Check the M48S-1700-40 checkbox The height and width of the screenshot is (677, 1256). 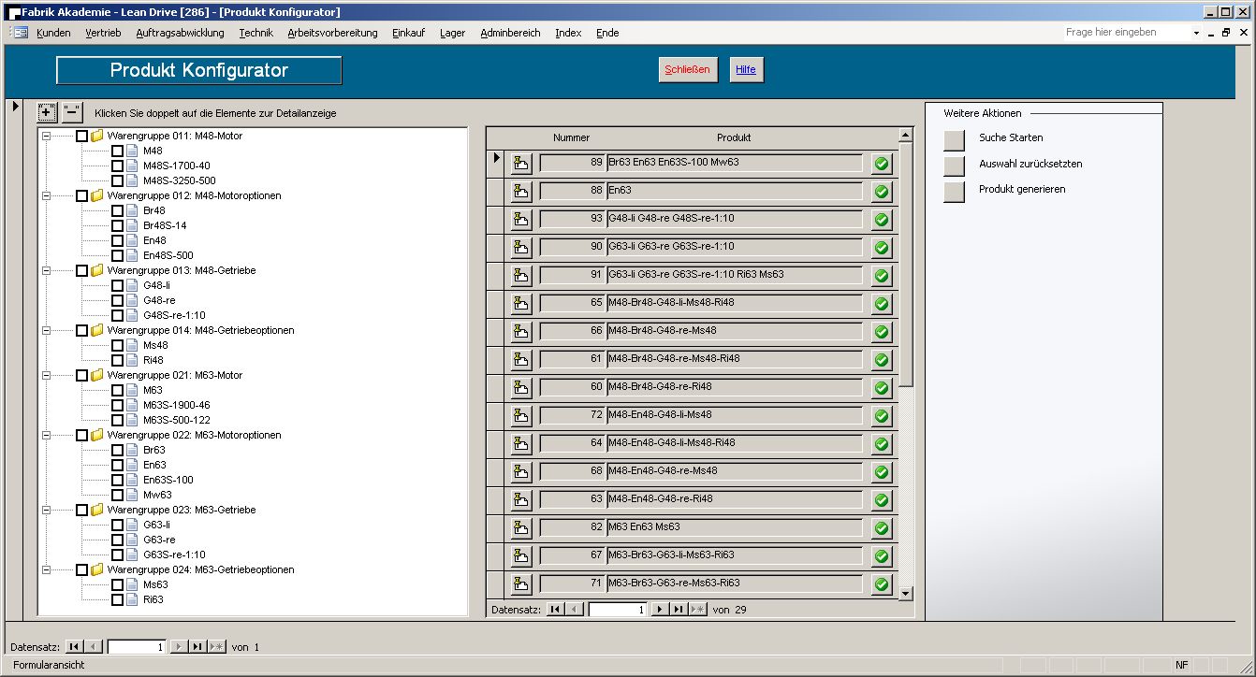pos(117,166)
